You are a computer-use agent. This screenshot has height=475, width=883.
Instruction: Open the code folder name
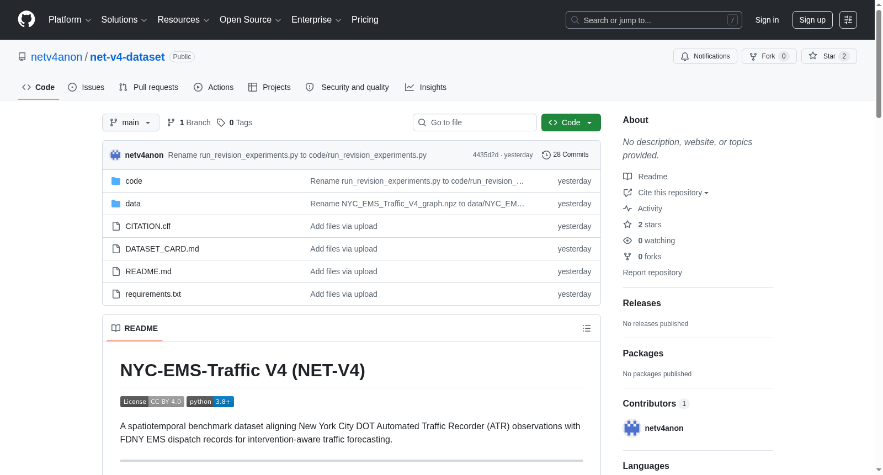(x=134, y=181)
